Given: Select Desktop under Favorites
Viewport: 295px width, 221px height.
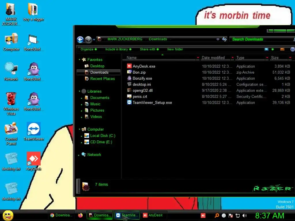Looking at the screenshot, I should click(x=97, y=66).
